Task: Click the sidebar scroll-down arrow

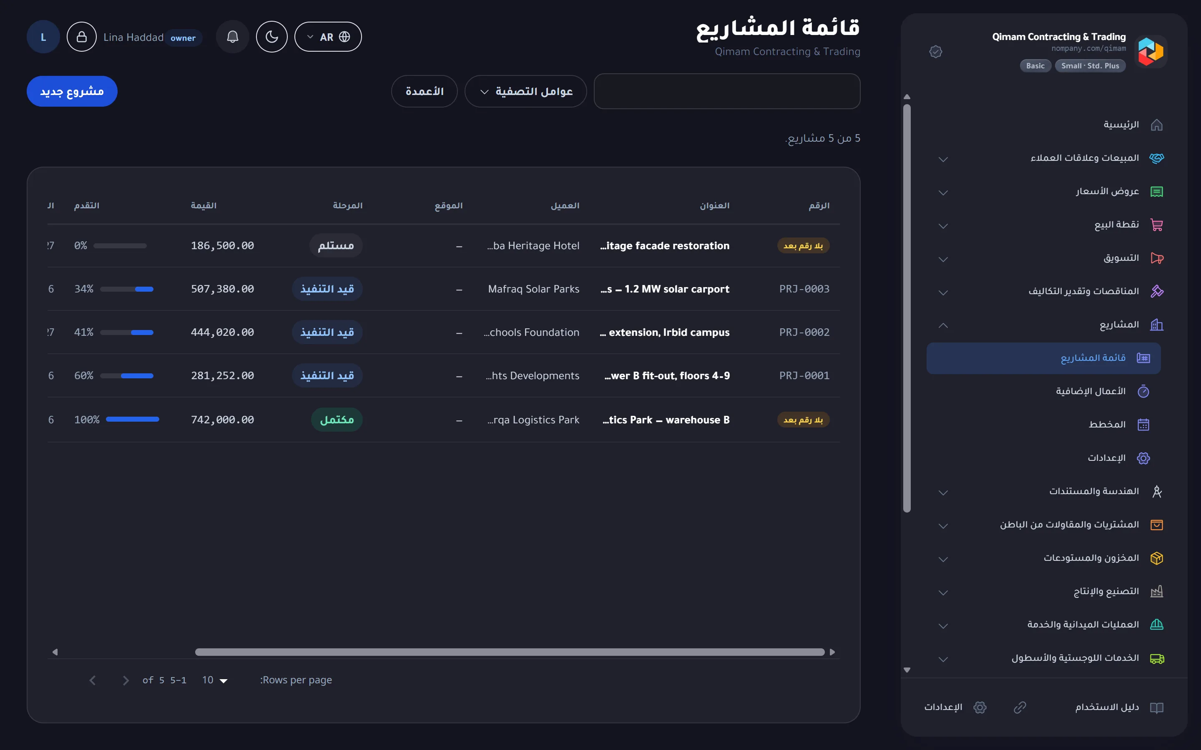Action: point(907,670)
